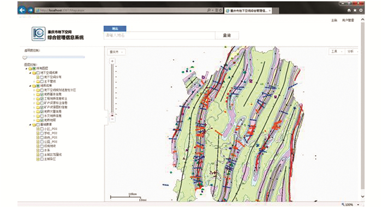
Task: Close the 重庆市地下空间 browser tab
Action: click(x=270, y=11)
